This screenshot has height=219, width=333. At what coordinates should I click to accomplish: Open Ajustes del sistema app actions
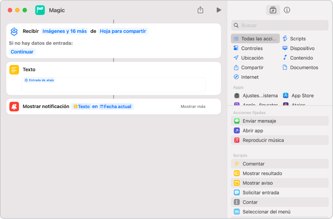256,96
